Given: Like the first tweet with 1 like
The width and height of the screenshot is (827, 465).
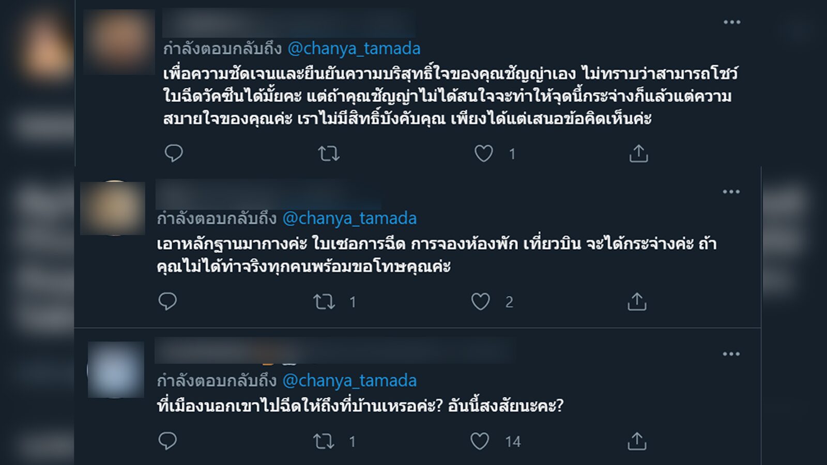Looking at the screenshot, I should tap(484, 153).
